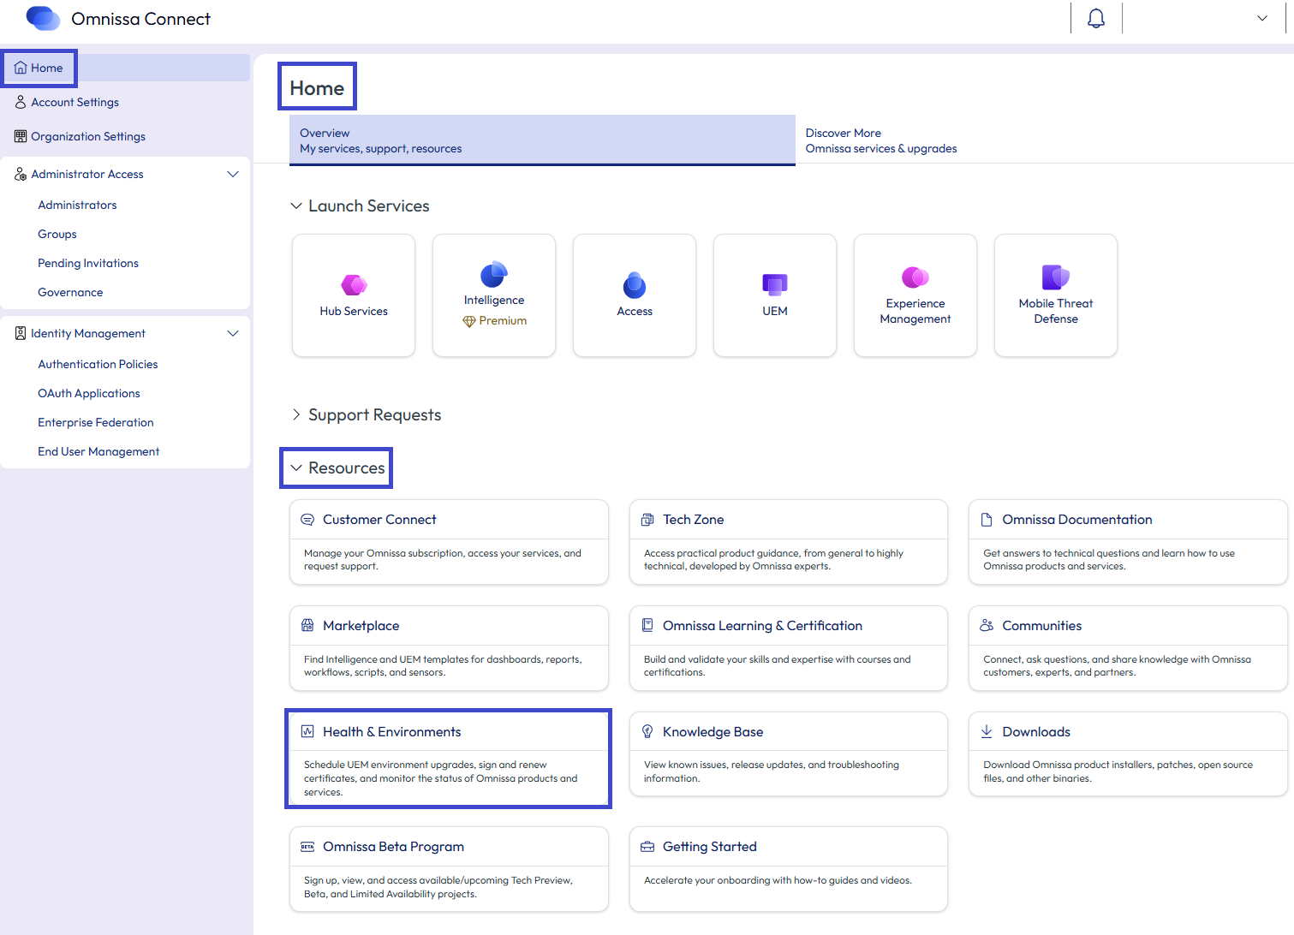Open End User Management
1294x935 pixels.
coord(98,451)
